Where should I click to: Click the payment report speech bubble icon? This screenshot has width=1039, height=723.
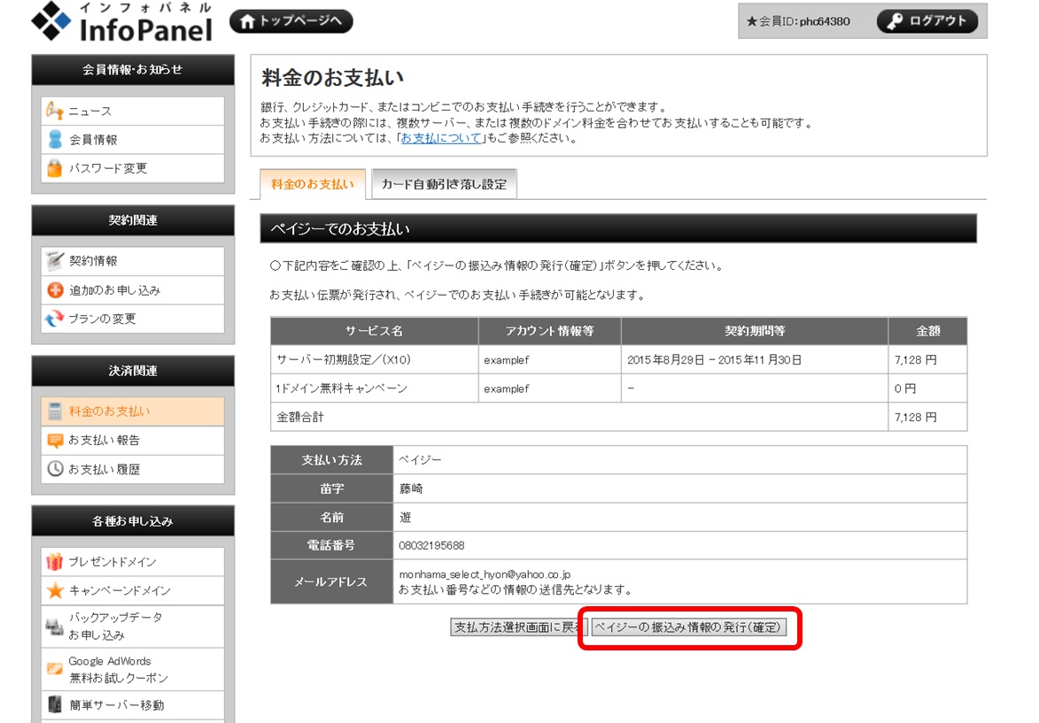[55, 440]
